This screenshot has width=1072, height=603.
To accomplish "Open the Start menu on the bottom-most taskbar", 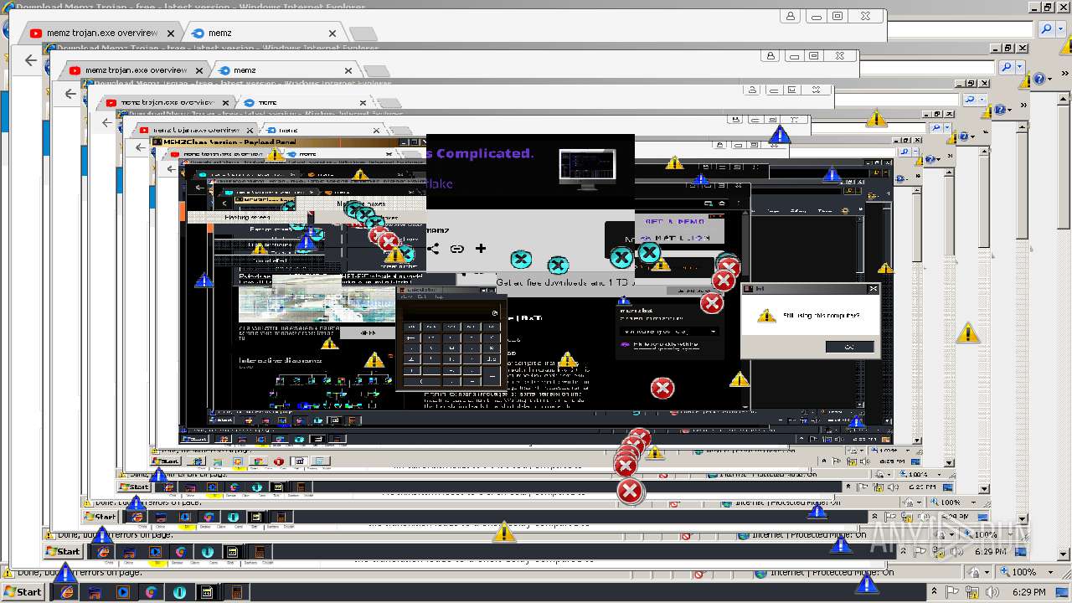I will [23, 592].
